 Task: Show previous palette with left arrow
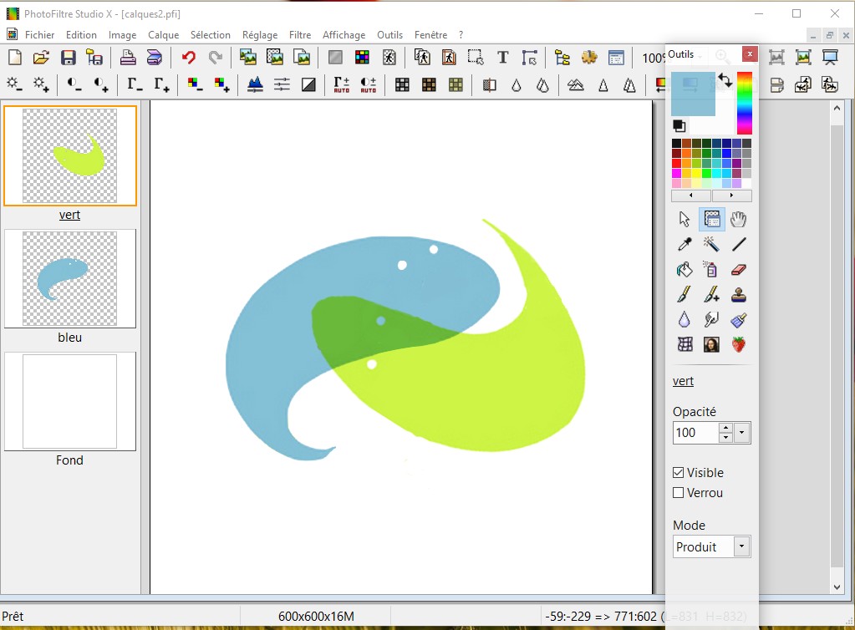pyautogui.click(x=691, y=196)
